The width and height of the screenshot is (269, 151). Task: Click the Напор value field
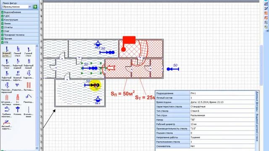pyautogui.click(x=222, y=120)
